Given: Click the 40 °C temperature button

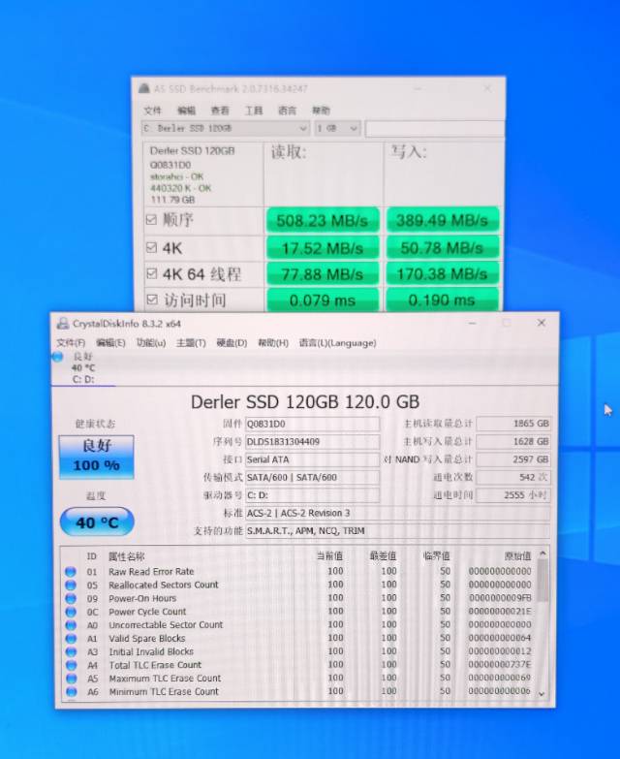Looking at the screenshot, I should [x=97, y=522].
